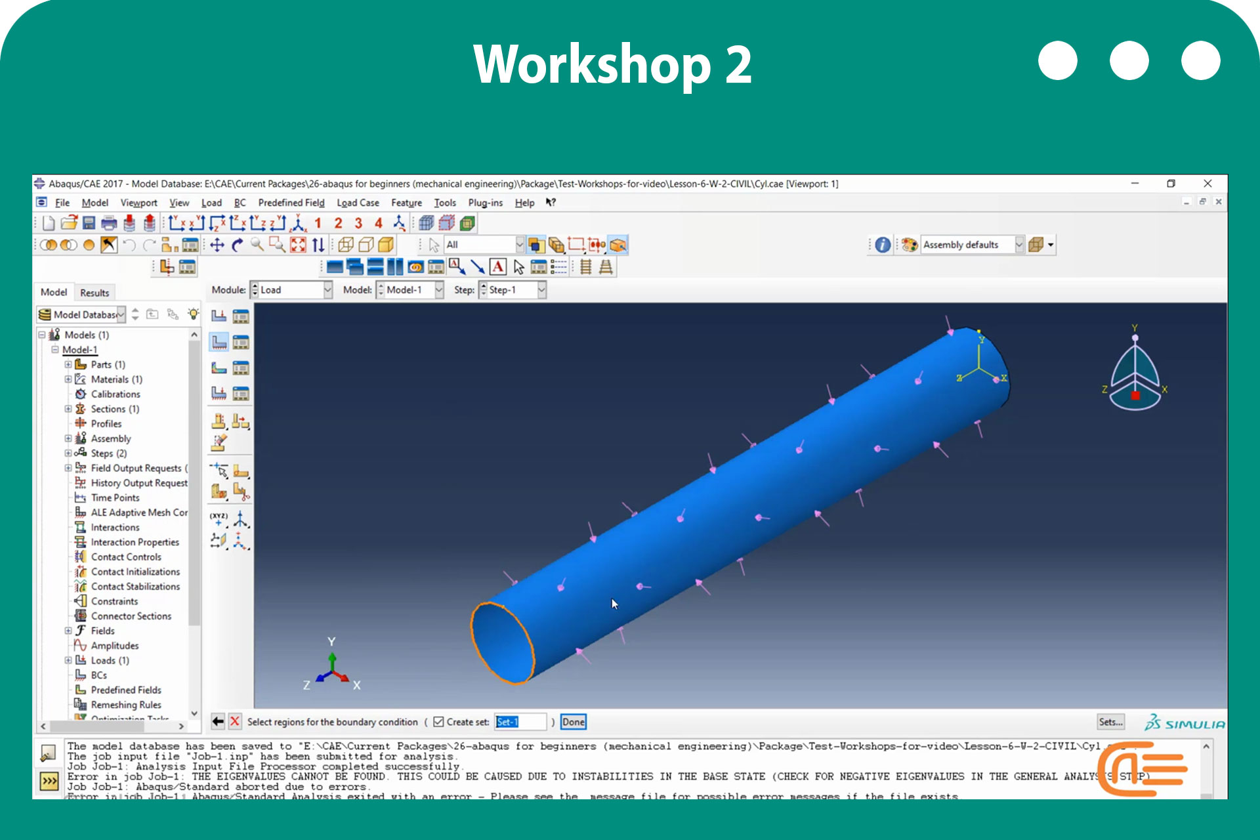Apply custom view number 1
Screen dimensions: 1260x840
(x=318, y=223)
